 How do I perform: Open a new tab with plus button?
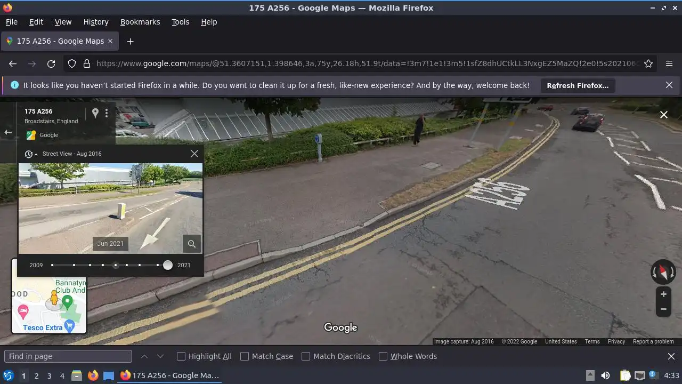click(x=130, y=41)
